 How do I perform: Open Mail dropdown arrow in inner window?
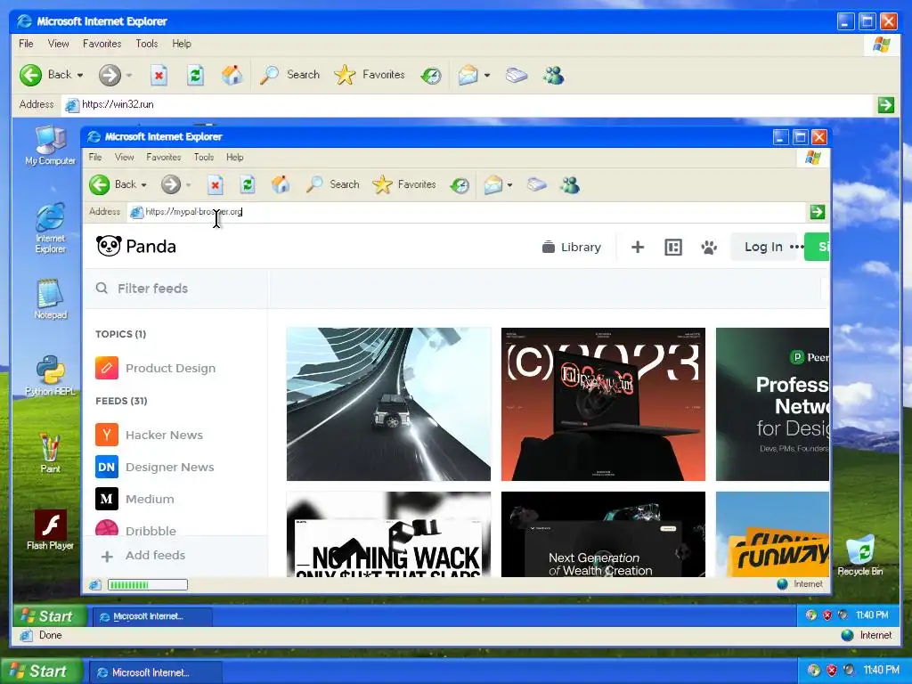[510, 185]
